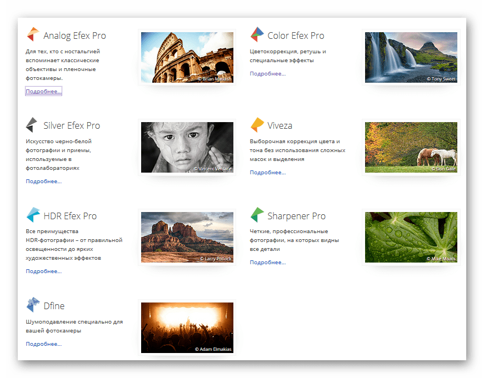Open the red rocks photo by Larry Pollock
Viewport: 484px width, 378px height.
(187, 237)
